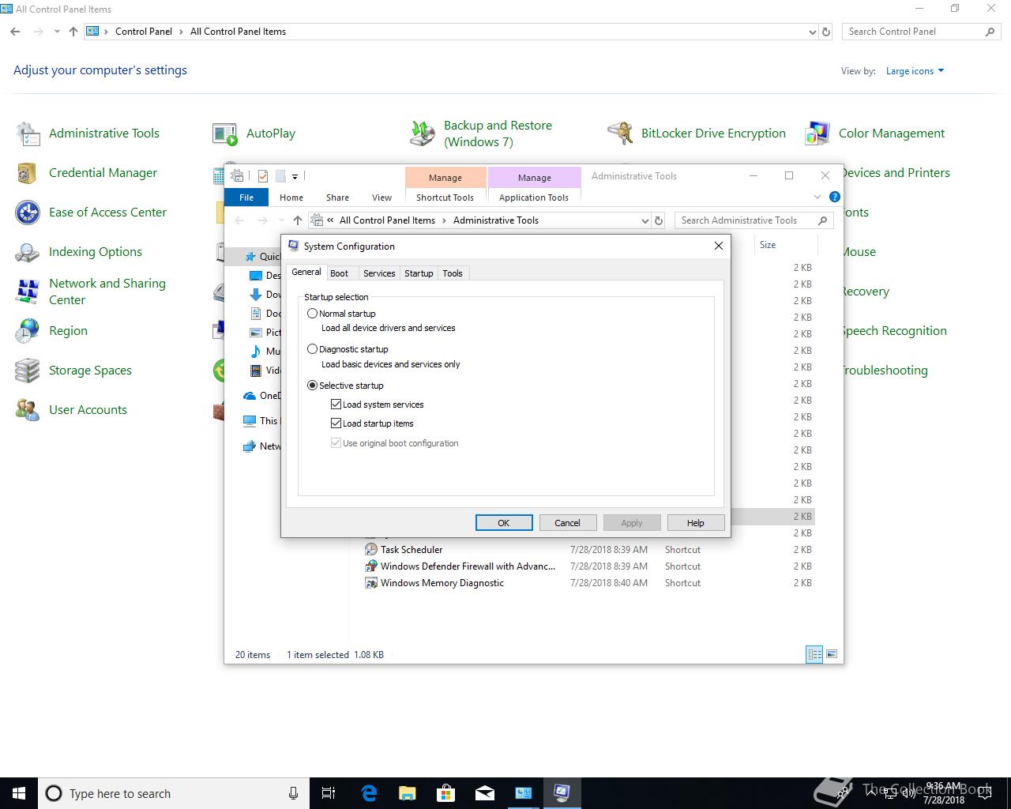Image resolution: width=1011 pixels, height=809 pixels.
Task: Open Task View on taskbar
Action: point(329,793)
